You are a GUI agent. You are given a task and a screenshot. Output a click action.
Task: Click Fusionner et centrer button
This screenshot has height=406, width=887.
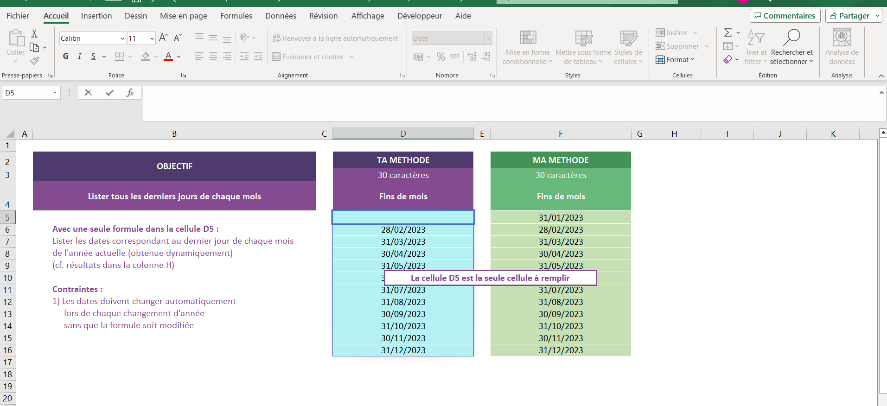308,57
